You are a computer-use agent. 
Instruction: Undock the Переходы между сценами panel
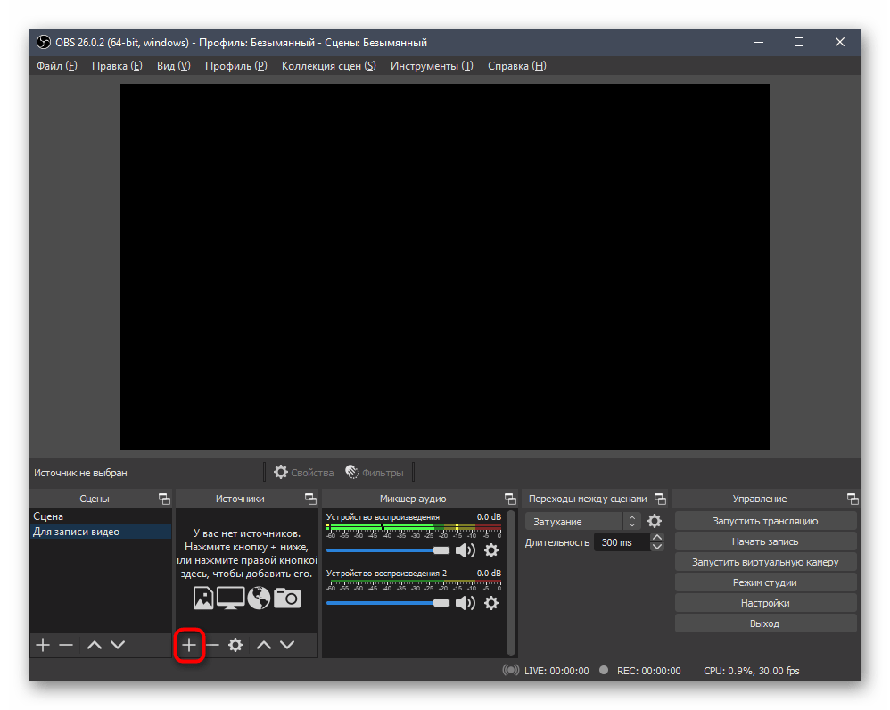click(660, 499)
